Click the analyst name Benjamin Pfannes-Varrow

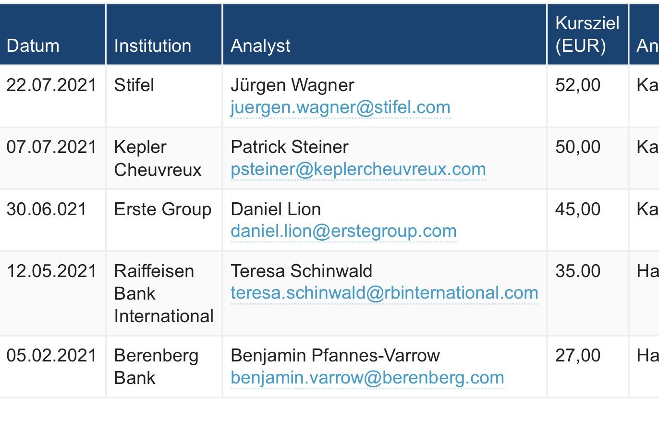click(335, 356)
